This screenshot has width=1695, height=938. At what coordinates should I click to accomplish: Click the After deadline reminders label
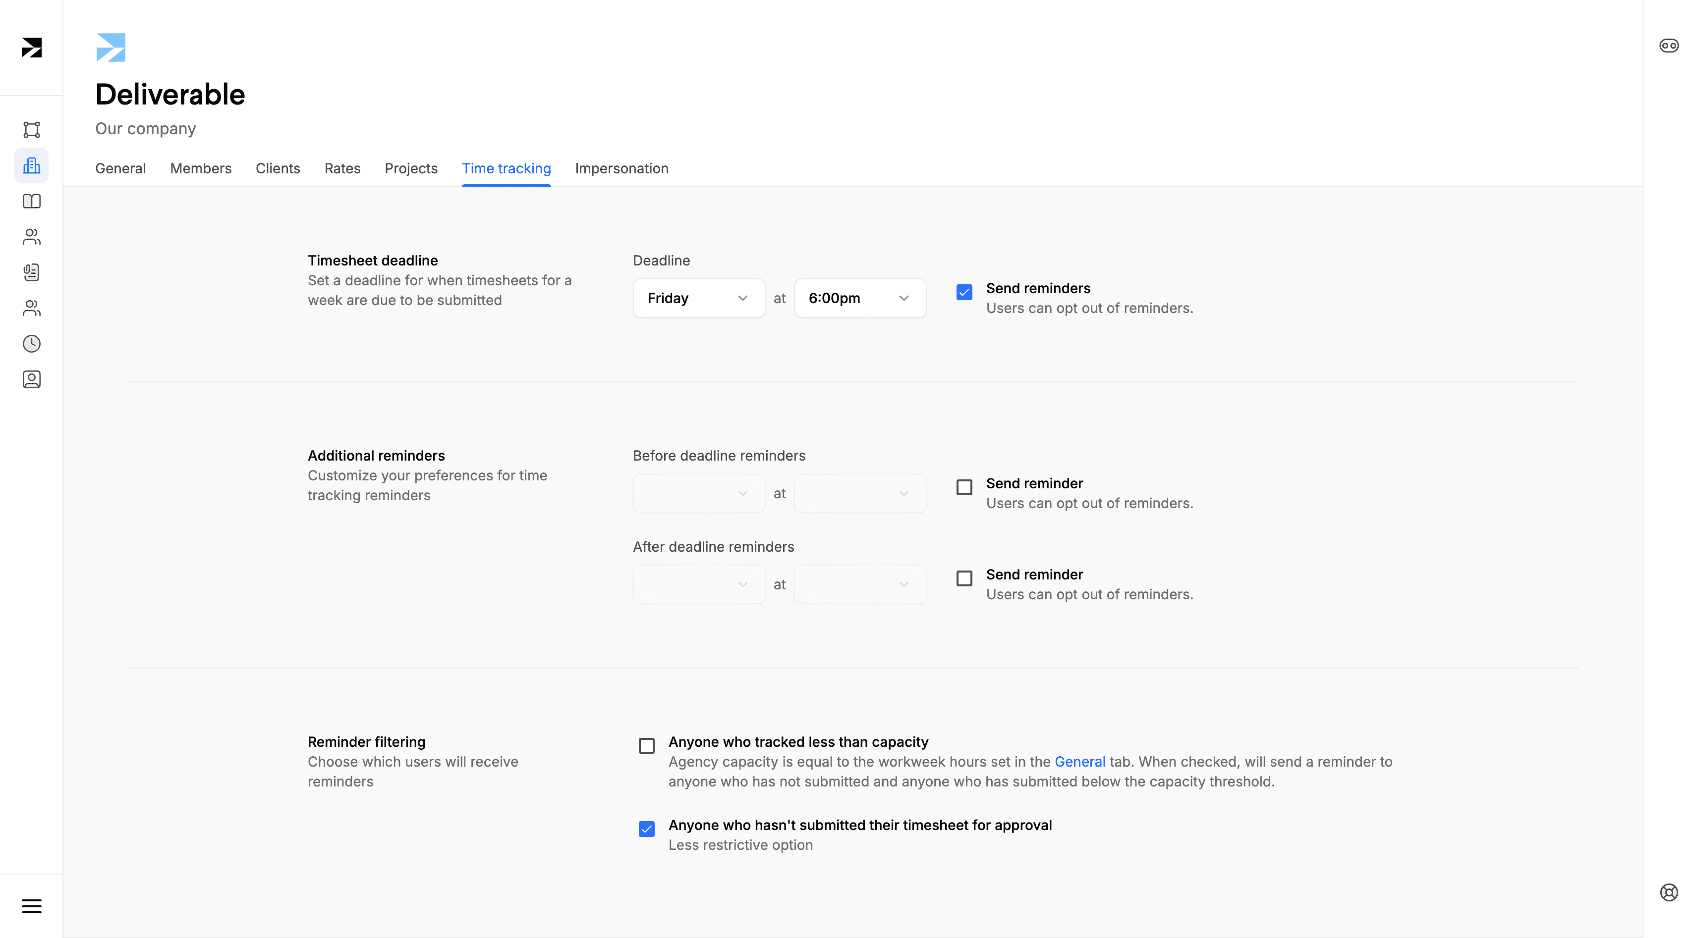[x=713, y=547]
